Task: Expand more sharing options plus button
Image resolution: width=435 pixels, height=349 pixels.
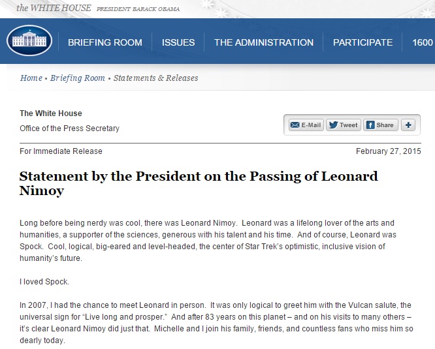Action: (408, 125)
